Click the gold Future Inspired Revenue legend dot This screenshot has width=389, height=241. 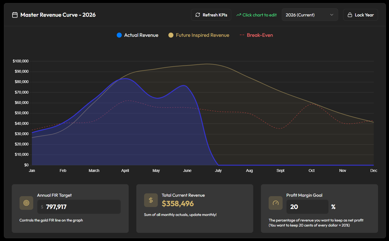171,35
